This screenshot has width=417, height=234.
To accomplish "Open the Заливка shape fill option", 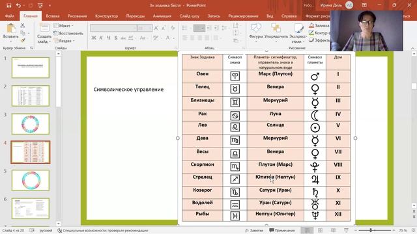I will point(319,26).
